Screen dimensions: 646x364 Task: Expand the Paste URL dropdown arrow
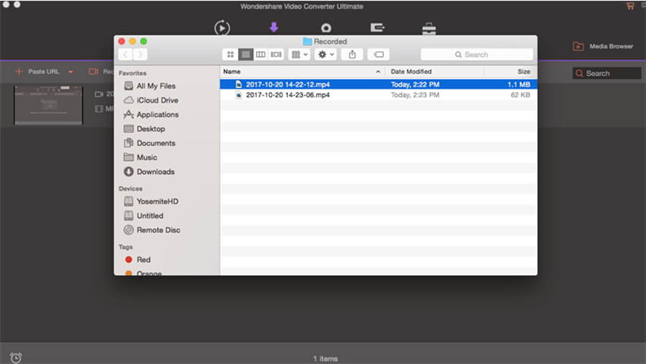click(x=71, y=71)
